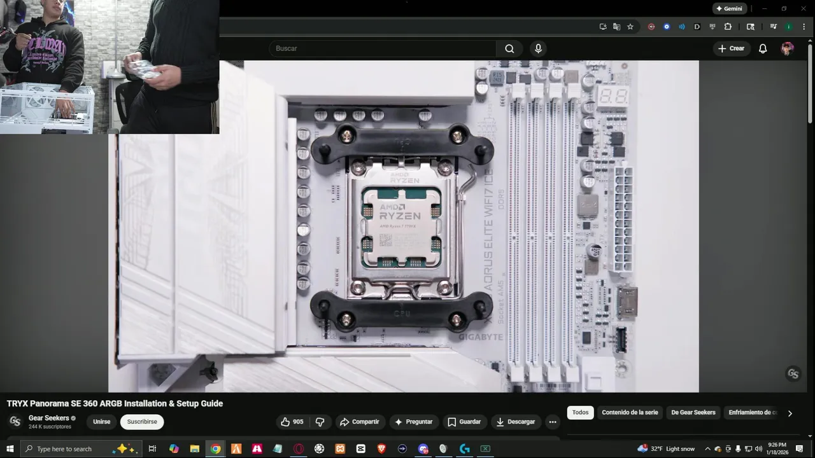Open the volume speaker tray icon
Image resolution: width=815 pixels, height=458 pixels.
coord(758,449)
